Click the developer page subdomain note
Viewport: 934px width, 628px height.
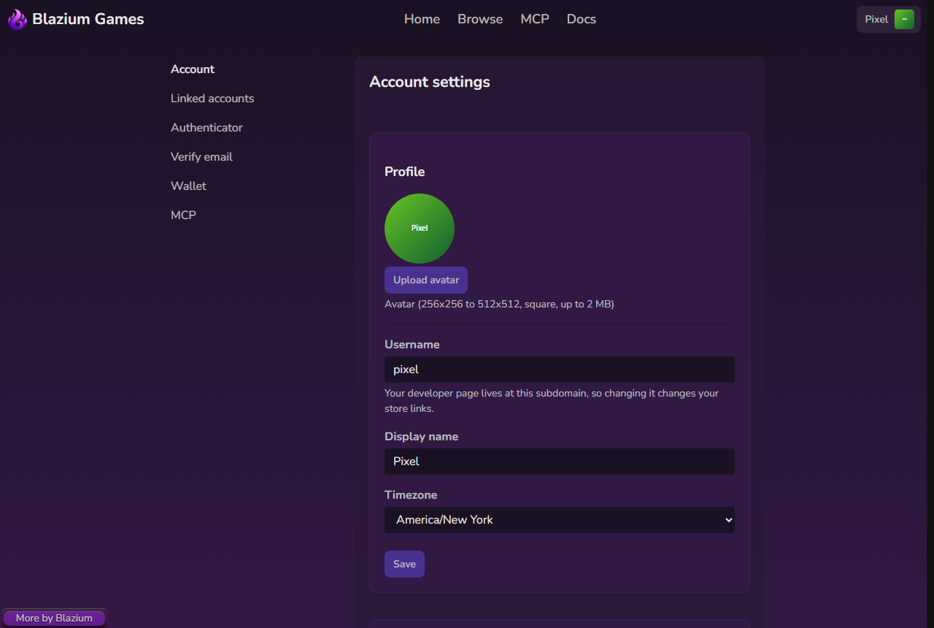(552, 401)
